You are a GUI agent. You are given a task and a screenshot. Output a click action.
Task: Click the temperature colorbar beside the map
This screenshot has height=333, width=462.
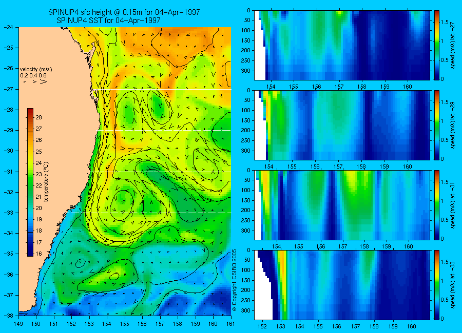30,182
